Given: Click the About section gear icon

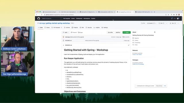Looking at the screenshot, I should click(155, 32).
